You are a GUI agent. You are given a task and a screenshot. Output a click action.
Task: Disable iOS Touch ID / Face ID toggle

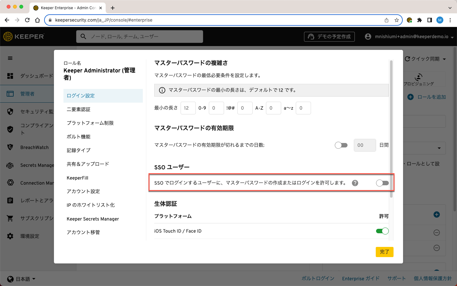[x=382, y=231]
